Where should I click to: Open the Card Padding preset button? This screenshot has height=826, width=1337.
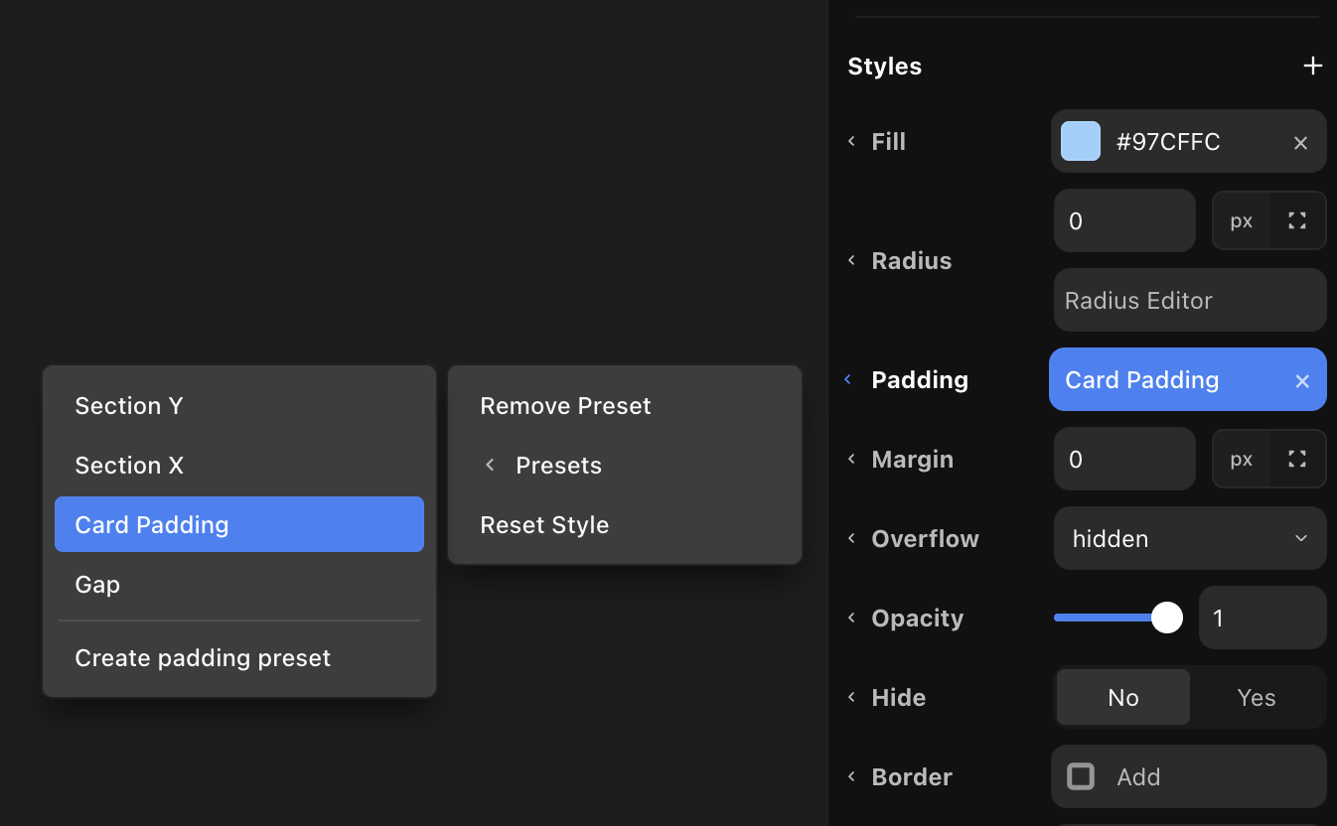pos(1188,379)
